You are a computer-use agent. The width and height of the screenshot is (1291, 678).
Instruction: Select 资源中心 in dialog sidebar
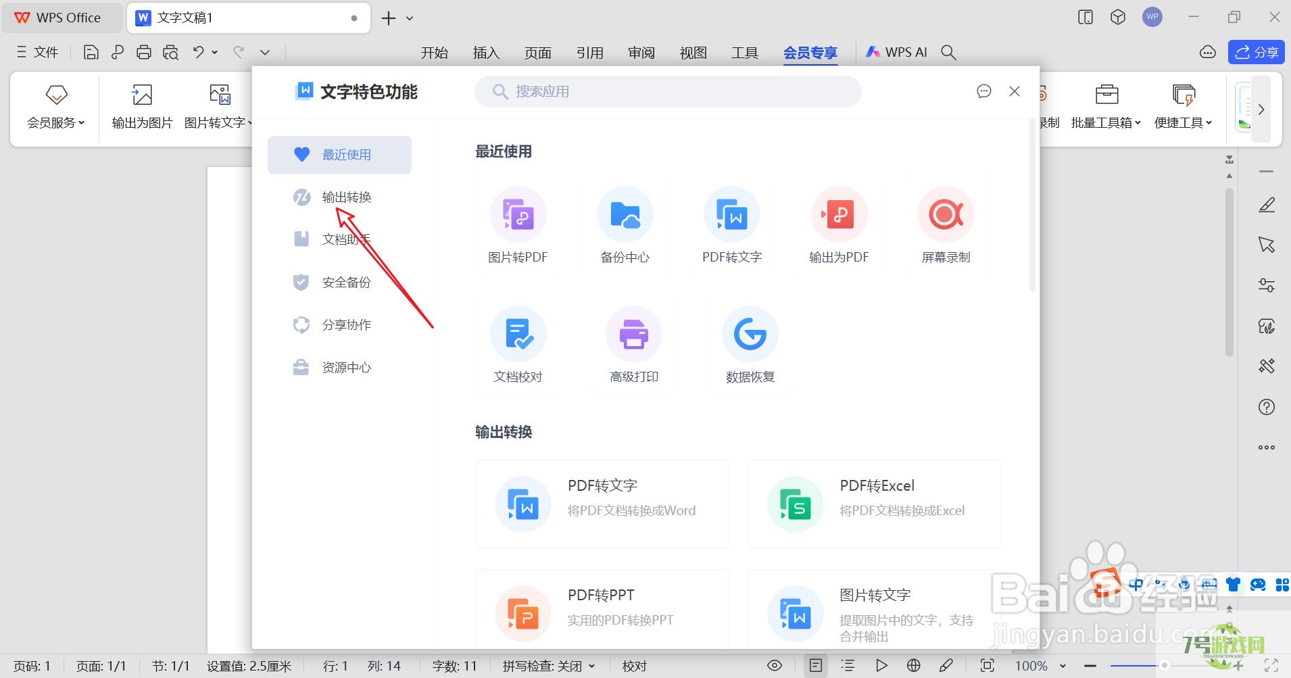339,368
